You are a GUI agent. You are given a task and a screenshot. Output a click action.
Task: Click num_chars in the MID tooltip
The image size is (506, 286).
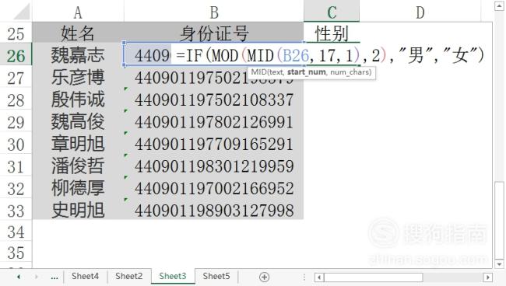tap(350, 71)
